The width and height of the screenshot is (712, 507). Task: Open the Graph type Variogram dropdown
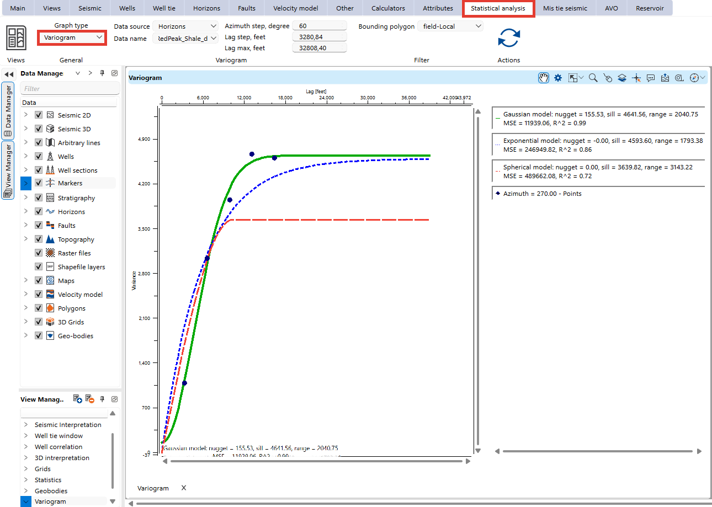[72, 38]
